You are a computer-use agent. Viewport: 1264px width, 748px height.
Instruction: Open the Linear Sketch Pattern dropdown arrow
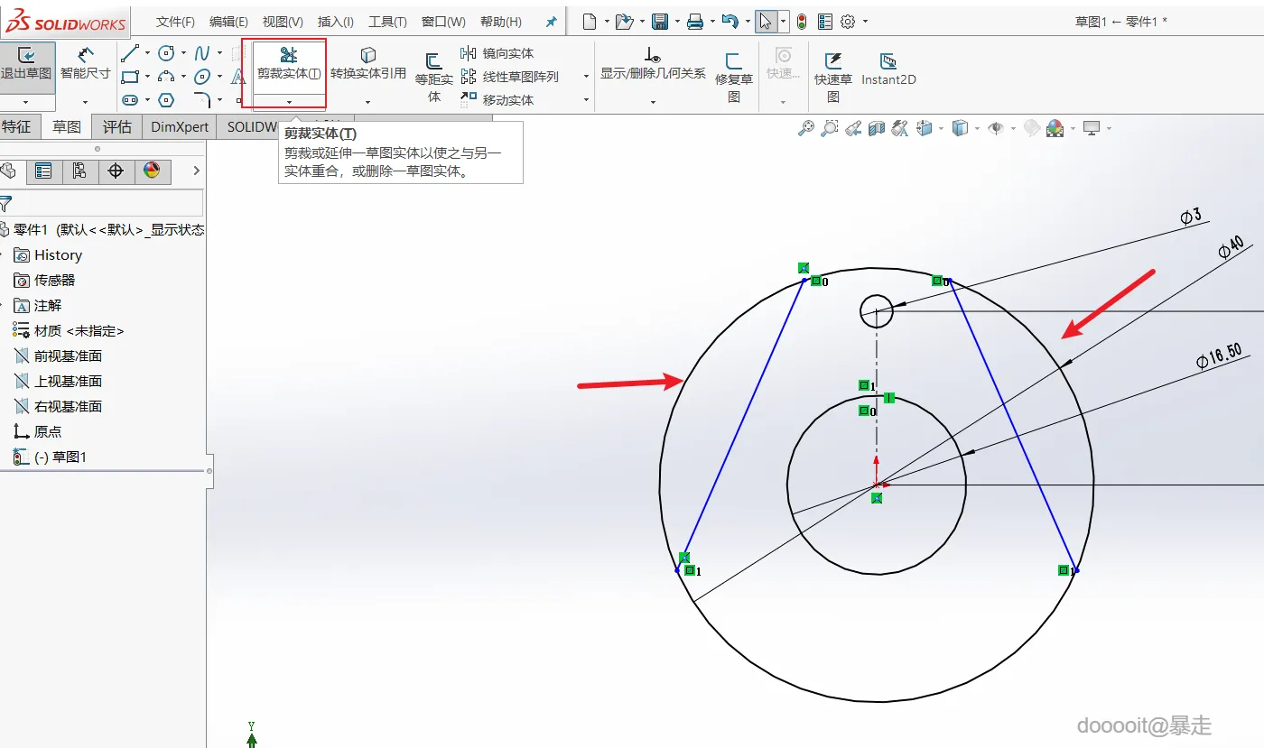586,77
